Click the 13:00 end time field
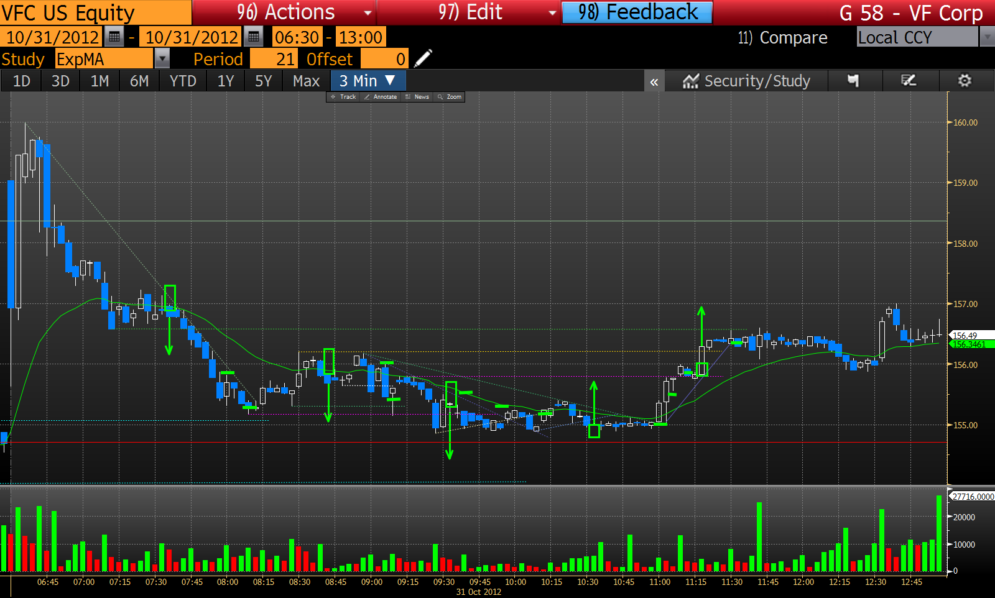 coord(361,37)
